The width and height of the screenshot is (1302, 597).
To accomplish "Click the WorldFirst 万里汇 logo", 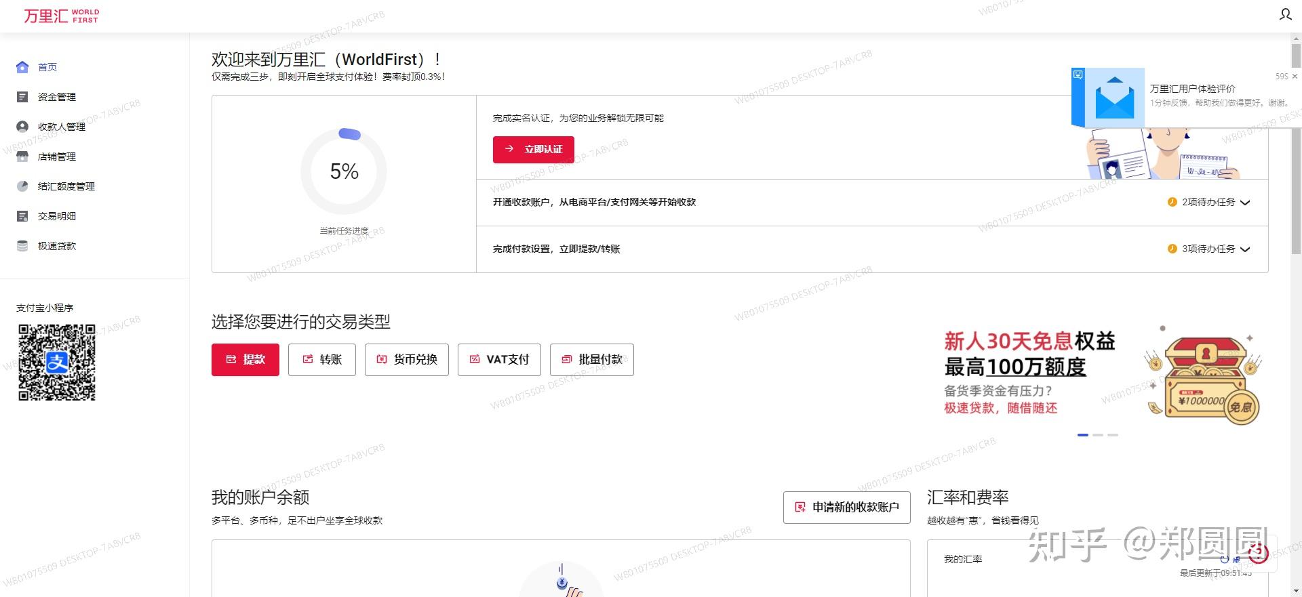I will tap(61, 16).
